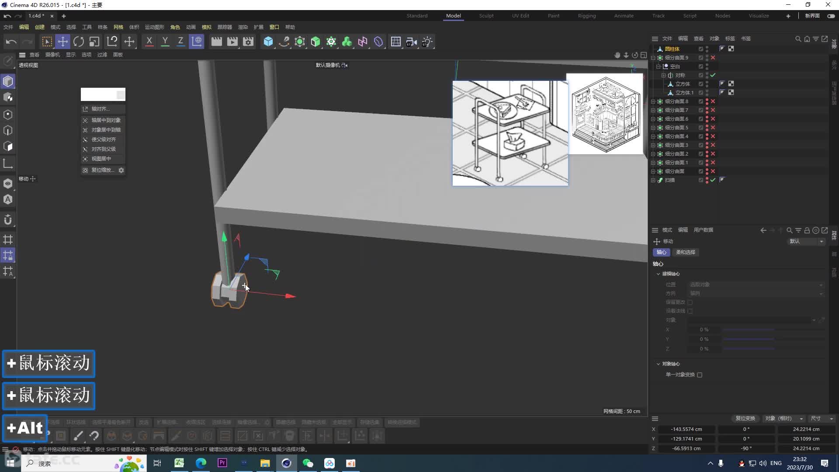Add a camera object

point(411,42)
